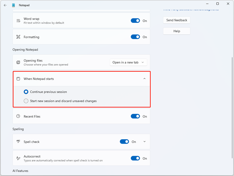The height and width of the screenshot is (176, 234).
Task: Toggle Spell check off
Action: 124,142
